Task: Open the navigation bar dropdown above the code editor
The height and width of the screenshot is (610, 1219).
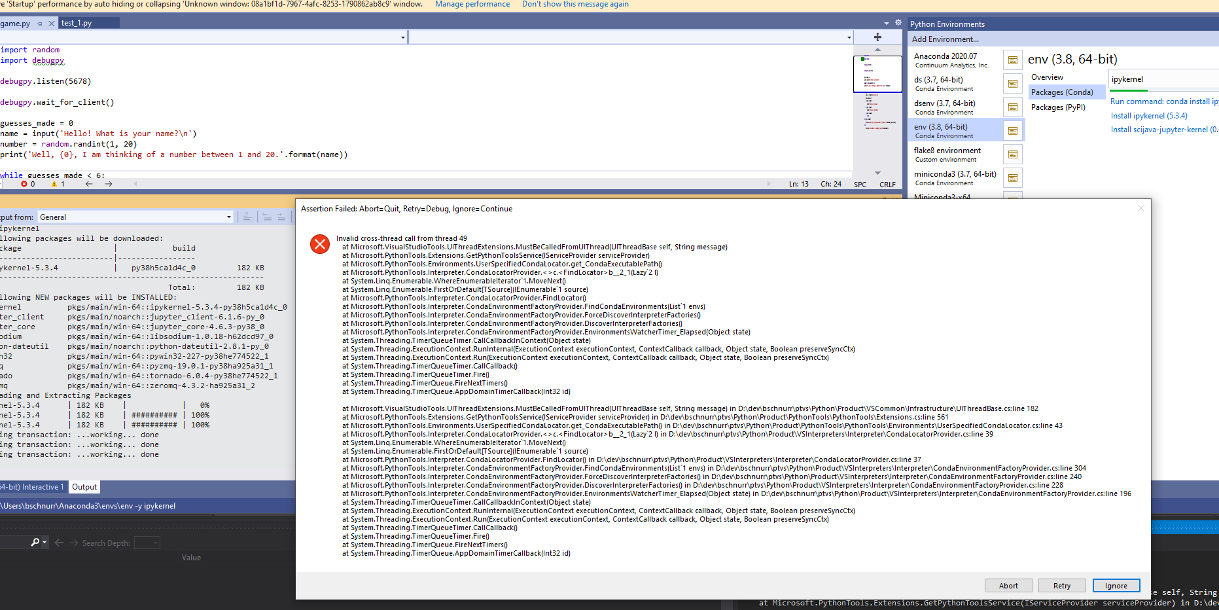Action: click(x=402, y=37)
